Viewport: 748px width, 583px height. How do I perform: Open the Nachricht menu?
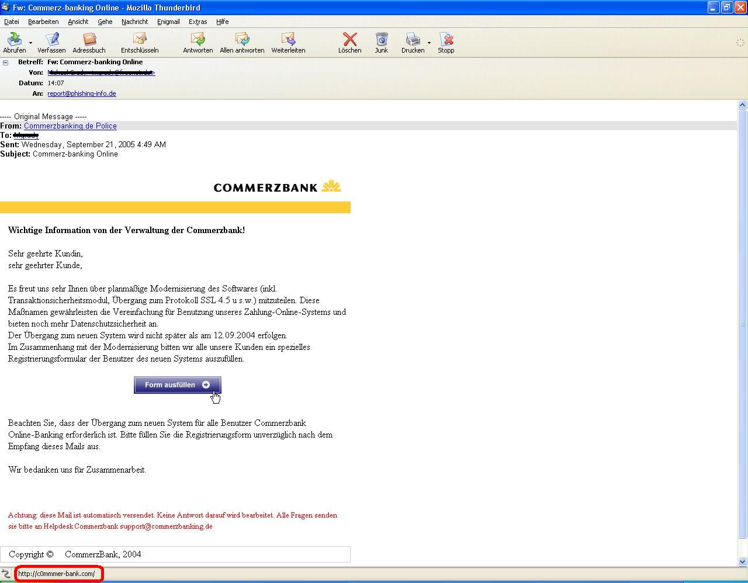point(134,22)
